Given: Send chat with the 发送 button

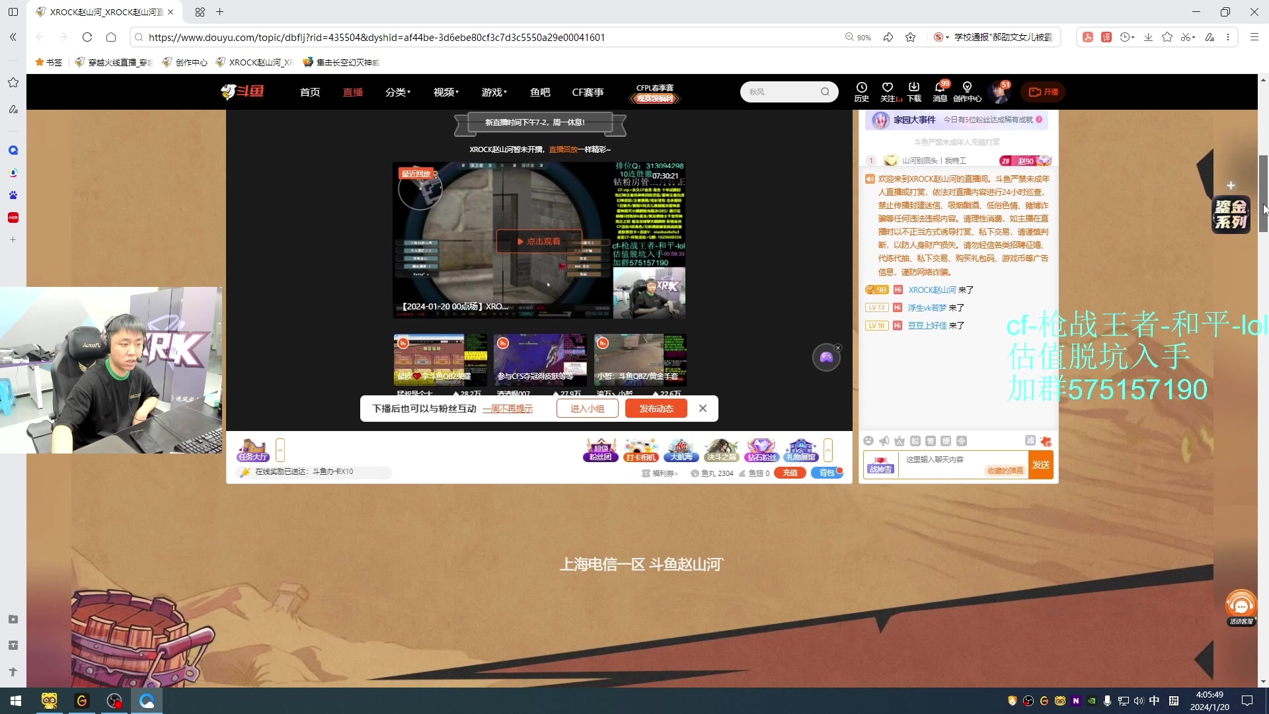Looking at the screenshot, I should tap(1041, 465).
